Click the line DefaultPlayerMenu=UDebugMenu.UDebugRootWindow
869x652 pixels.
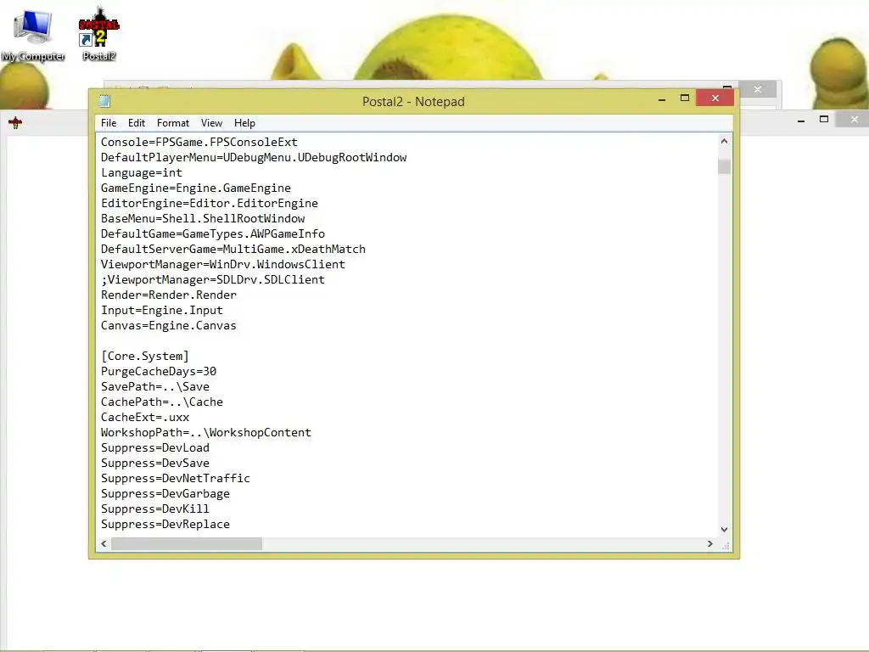pos(253,157)
